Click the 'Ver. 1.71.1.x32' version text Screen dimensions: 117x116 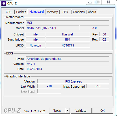[34, 111]
